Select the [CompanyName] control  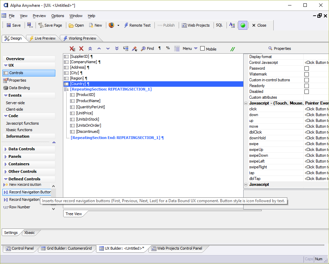pyautogui.click(x=83, y=62)
